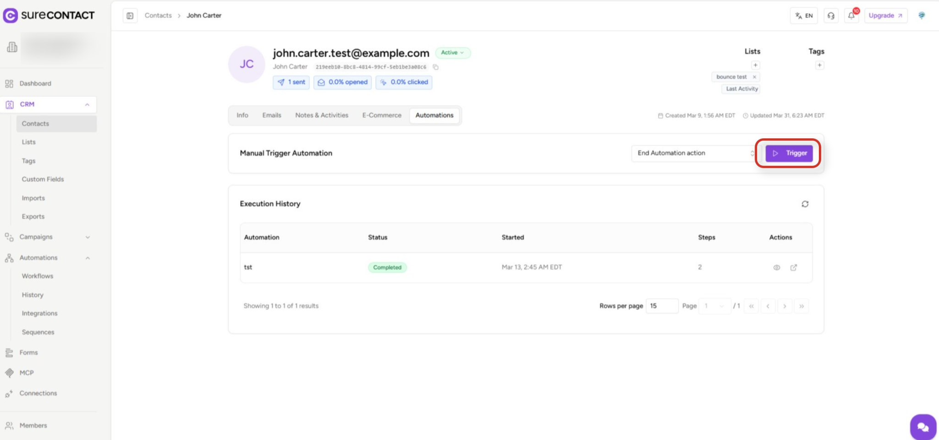
Task: Go to Contacts in the breadcrumb
Action: pyautogui.click(x=158, y=16)
